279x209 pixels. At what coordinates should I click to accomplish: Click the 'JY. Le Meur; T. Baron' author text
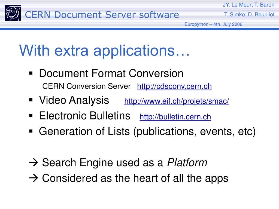tap(248, 5)
